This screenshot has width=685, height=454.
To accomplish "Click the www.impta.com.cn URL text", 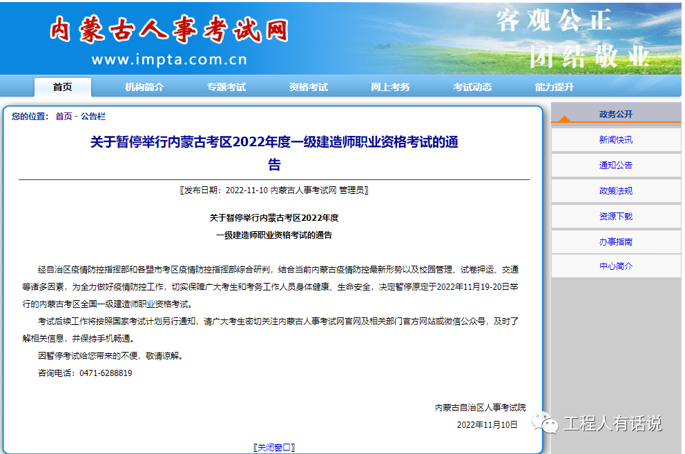I will tap(169, 59).
